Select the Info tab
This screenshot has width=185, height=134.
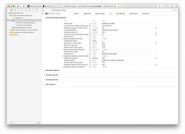(x=110, y=14)
